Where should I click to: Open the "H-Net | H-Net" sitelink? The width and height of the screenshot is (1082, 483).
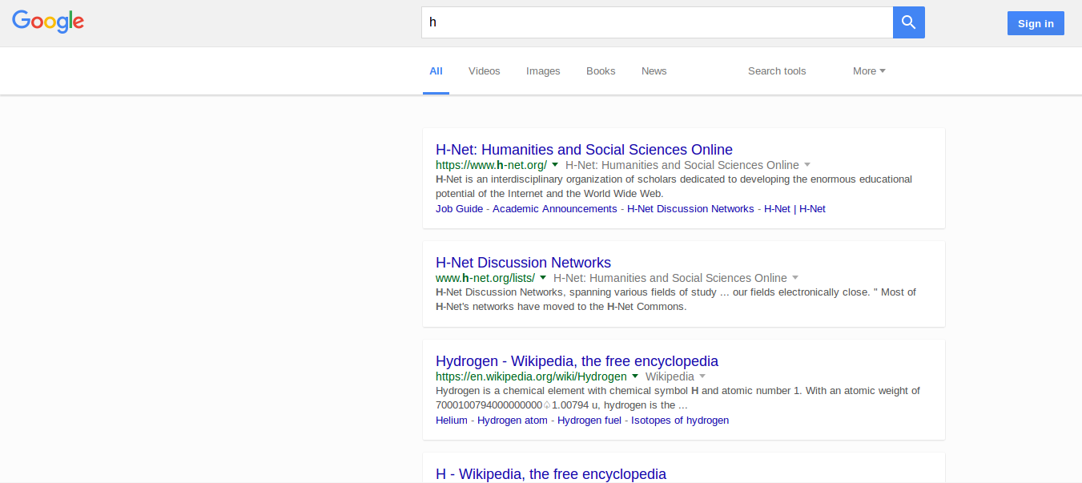(794, 209)
